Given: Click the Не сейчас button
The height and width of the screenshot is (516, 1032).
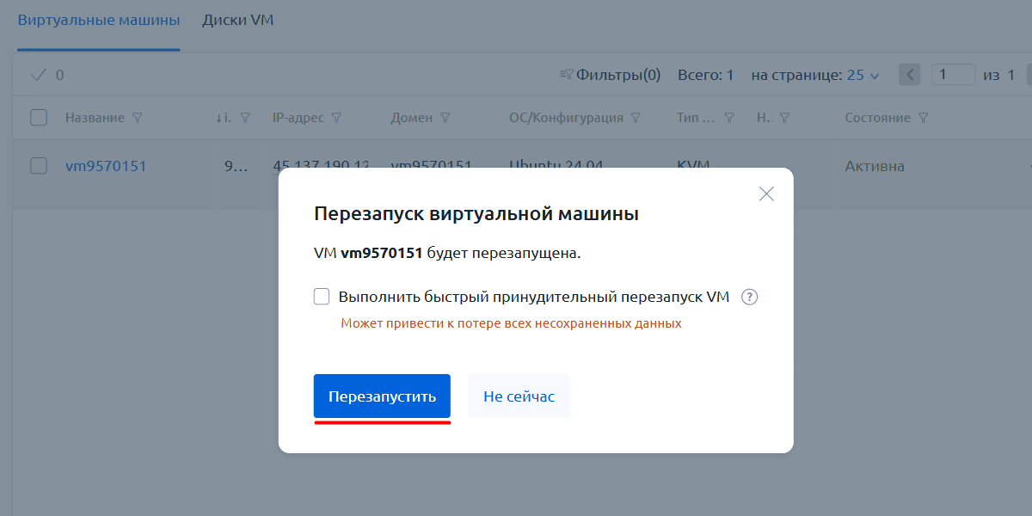Looking at the screenshot, I should click(x=519, y=396).
